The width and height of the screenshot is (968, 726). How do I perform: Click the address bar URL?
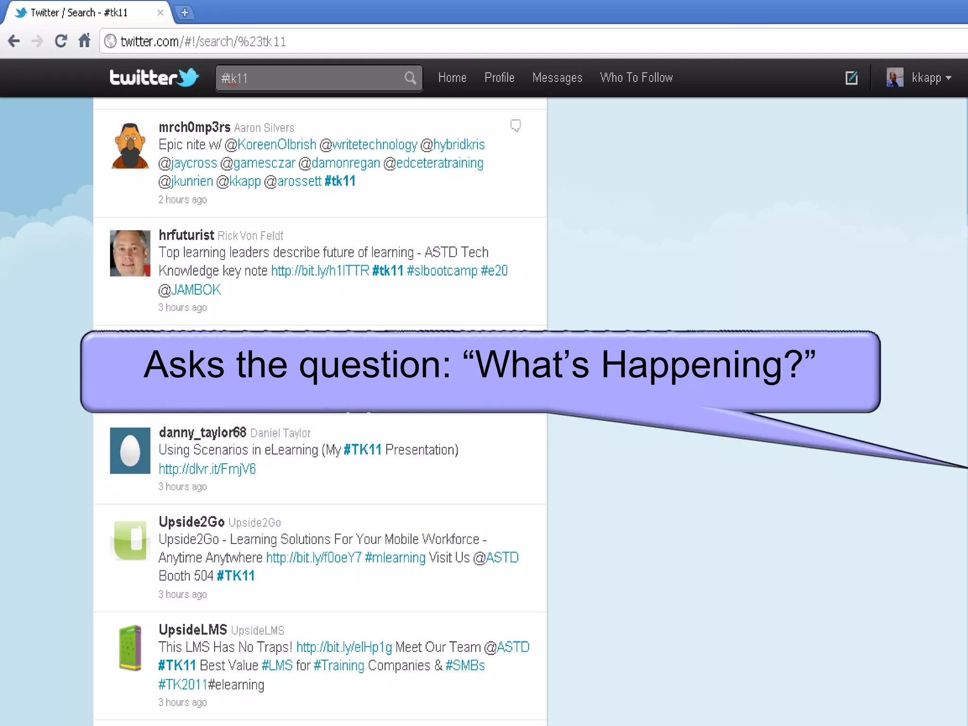click(203, 42)
